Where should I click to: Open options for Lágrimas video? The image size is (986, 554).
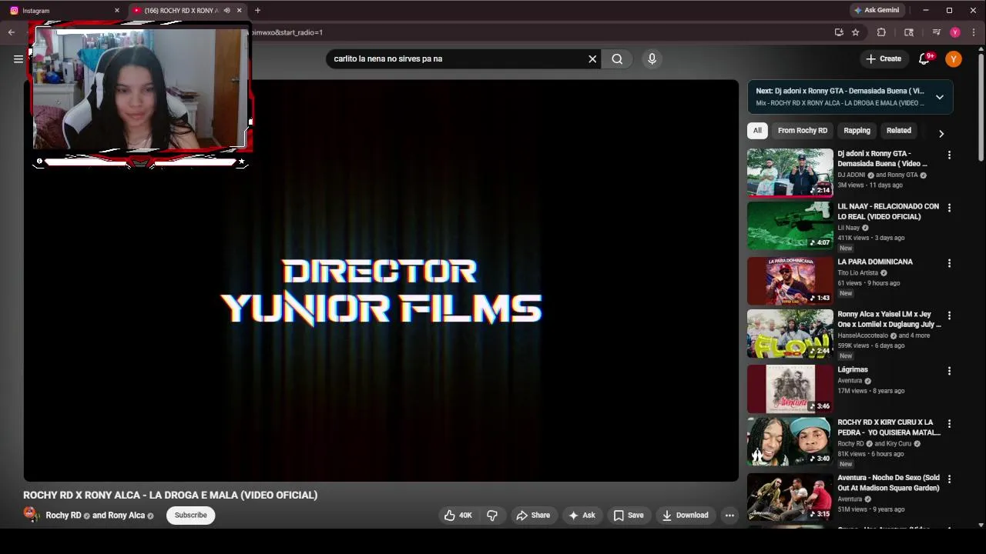tap(949, 371)
